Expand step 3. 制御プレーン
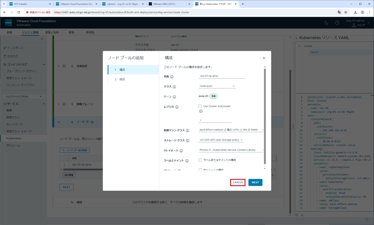 [59, 104]
